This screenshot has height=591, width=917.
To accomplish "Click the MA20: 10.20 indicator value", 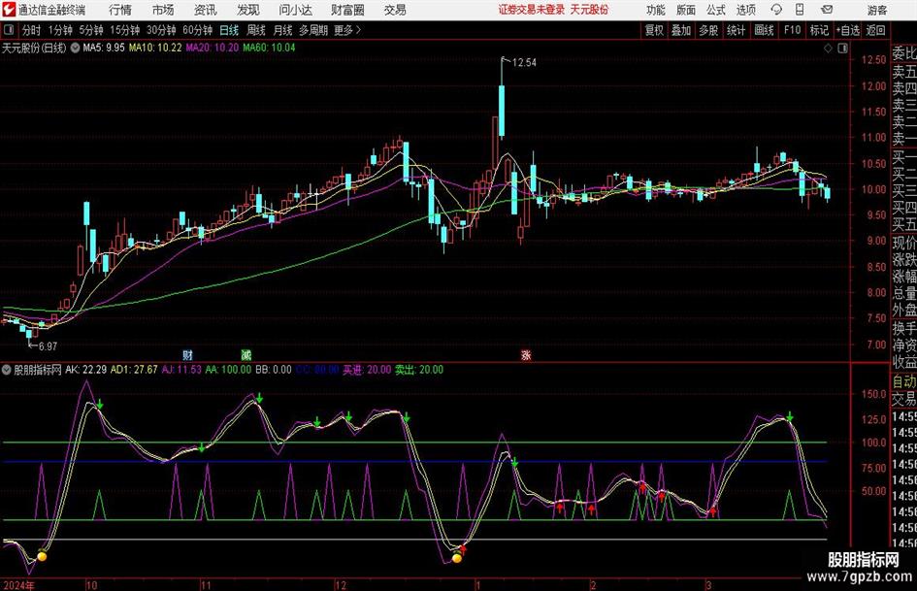I will (213, 48).
